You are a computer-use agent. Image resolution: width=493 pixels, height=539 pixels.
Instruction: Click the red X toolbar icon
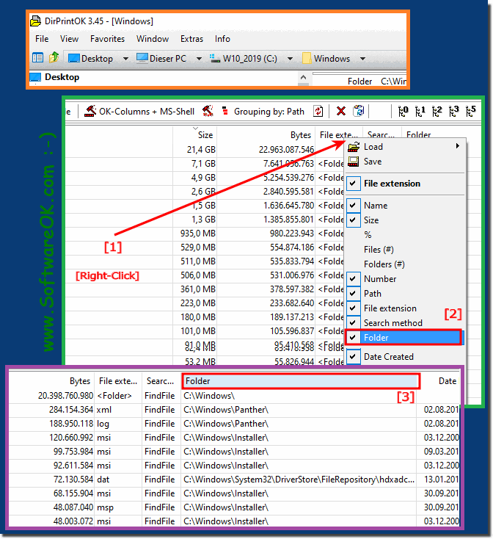341,111
